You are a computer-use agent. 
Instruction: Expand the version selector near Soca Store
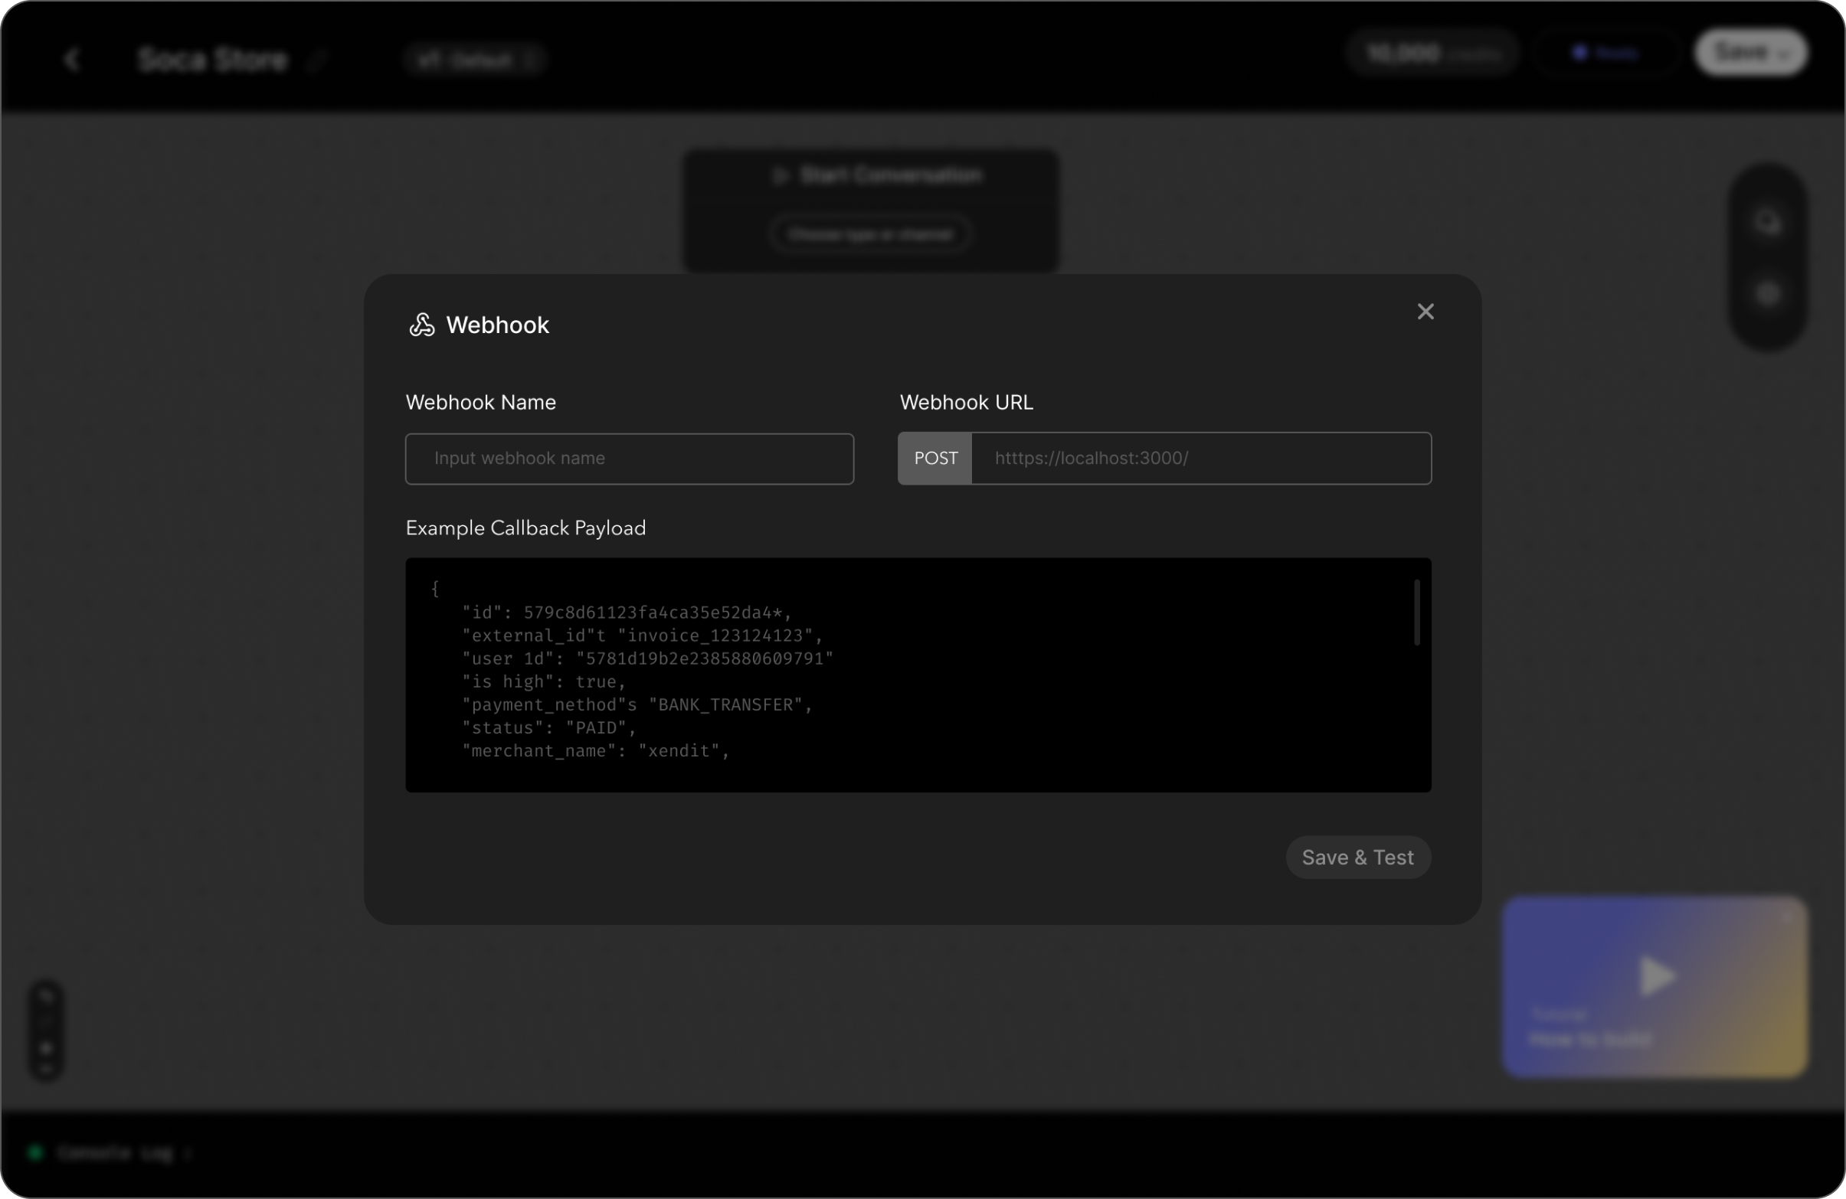pyautogui.click(x=474, y=60)
